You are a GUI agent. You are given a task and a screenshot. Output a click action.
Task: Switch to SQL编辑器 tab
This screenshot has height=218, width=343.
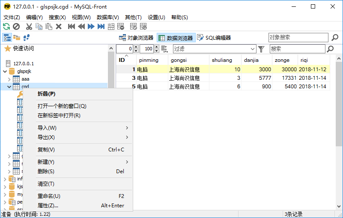click(214, 38)
